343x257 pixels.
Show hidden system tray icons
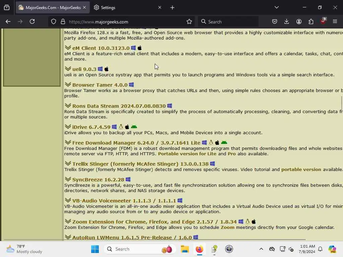(261, 249)
